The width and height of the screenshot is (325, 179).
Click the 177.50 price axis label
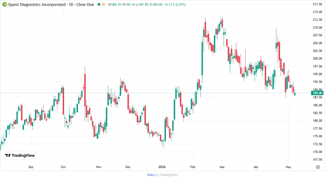(x=317, y=128)
